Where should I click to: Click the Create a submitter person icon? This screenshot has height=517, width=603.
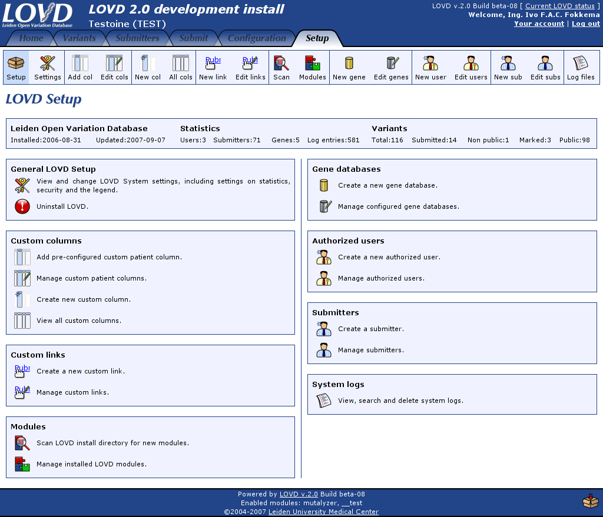[x=324, y=329]
